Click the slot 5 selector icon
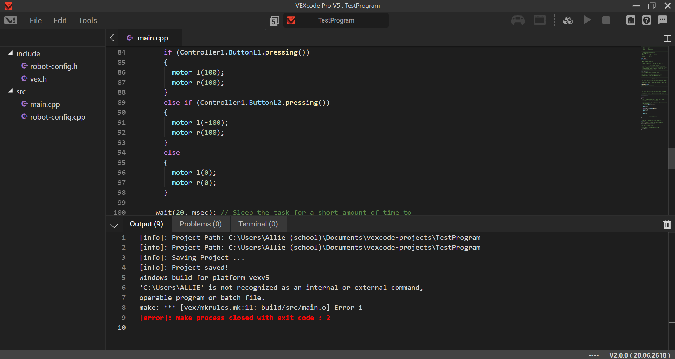The width and height of the screenshot is (675, 359). 274,21
